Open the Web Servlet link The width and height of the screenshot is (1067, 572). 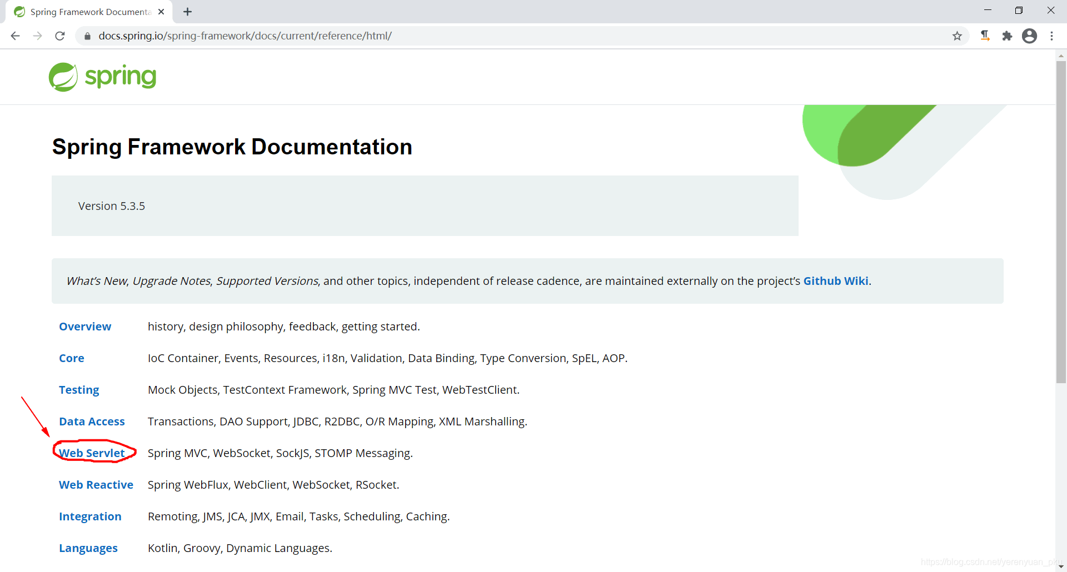point(92,453)
